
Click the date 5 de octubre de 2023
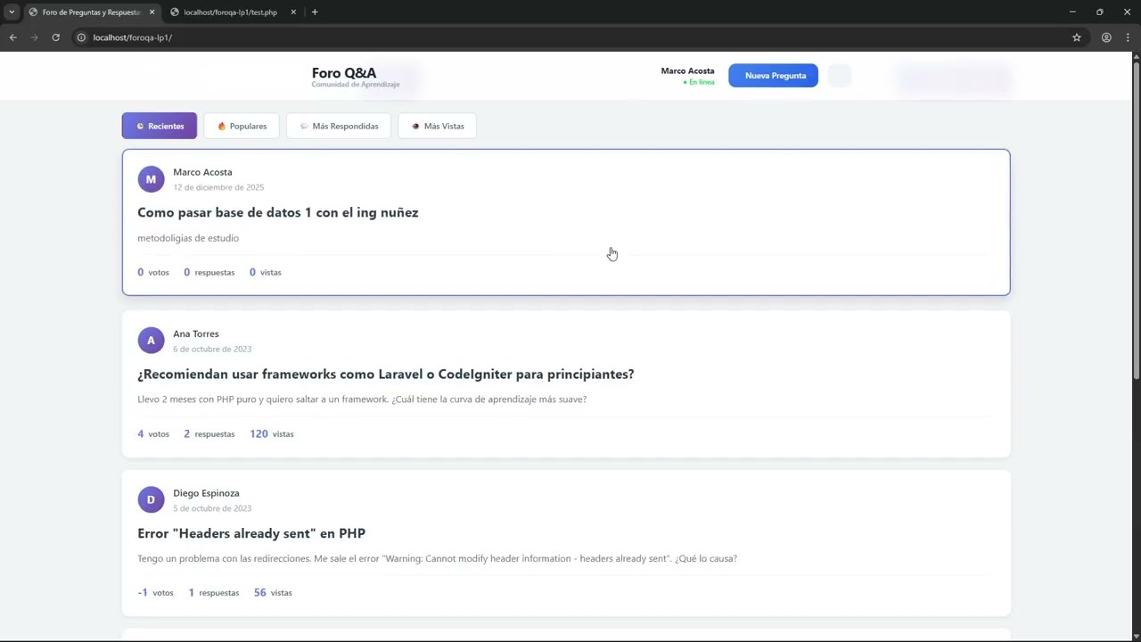pos(212,508)
